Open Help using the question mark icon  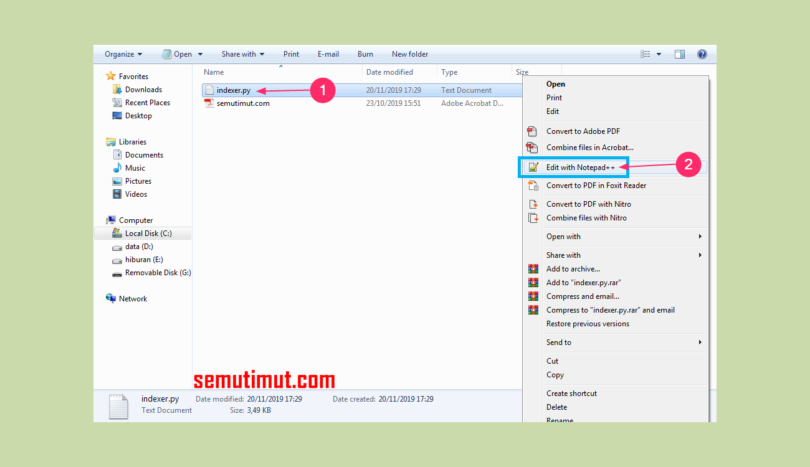pyautogui.click(x=702, y=54)
